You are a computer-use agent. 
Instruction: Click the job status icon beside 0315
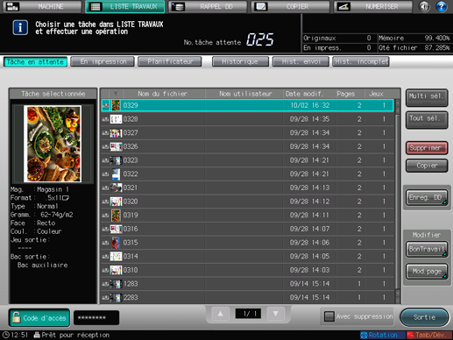pos(105,243)
